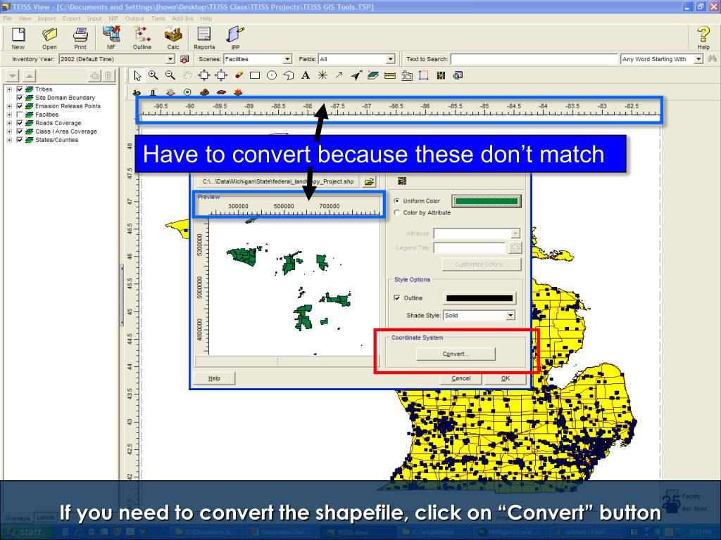Select the circle drawing tool
This screenshot has width=721, height=540.
coord(272,75)
